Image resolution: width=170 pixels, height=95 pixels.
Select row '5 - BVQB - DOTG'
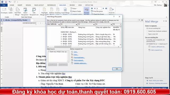point(66,44)
